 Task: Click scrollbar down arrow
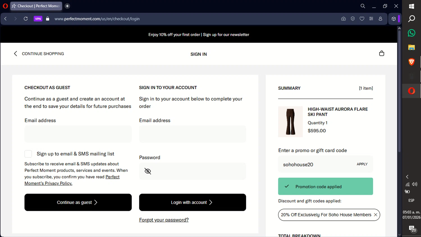pyautogui.click(x=399, y=235)
